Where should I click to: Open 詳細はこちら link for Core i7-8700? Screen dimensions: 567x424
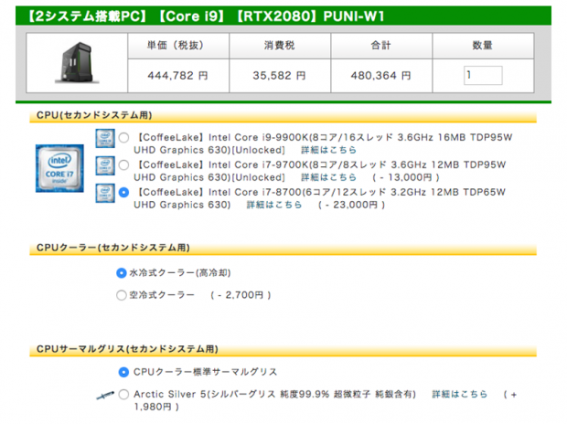274,205
